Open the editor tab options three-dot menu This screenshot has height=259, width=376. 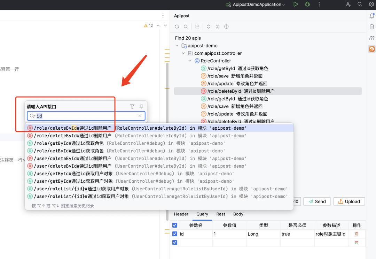click(163, 16)
